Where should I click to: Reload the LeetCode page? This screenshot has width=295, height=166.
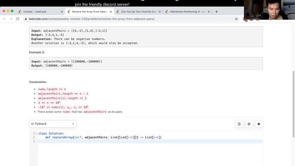(18, 19)
